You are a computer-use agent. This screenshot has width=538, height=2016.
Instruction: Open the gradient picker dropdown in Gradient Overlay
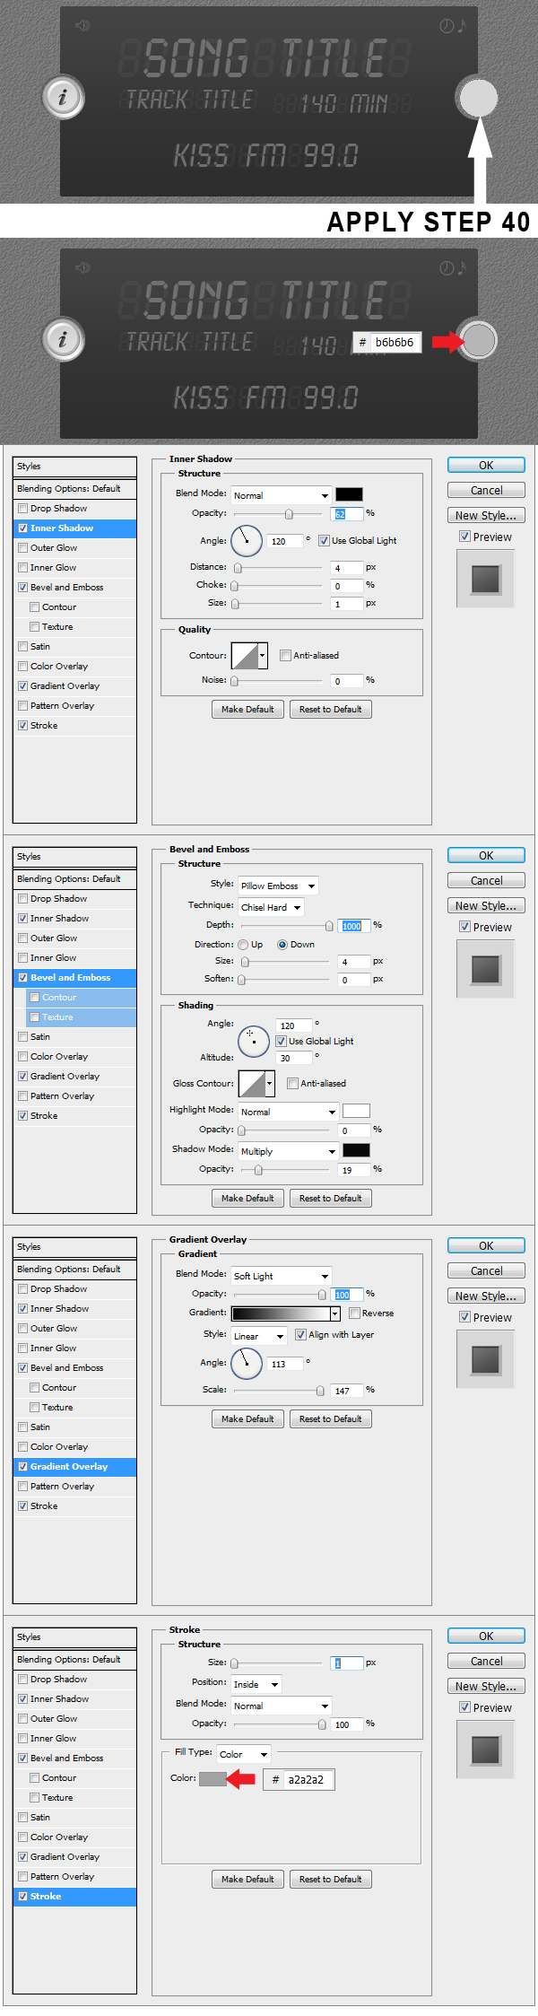(335, 1313)
